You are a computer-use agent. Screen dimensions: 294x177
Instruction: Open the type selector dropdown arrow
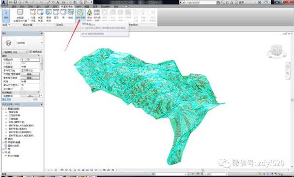click(42, 43)
